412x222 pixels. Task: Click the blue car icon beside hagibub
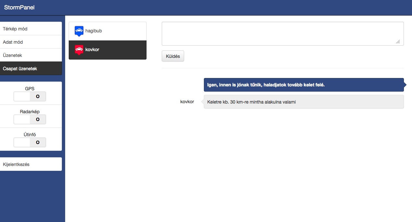click(x=79, y=31)
